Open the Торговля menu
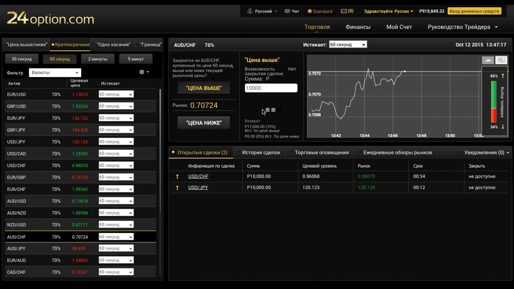Screen dimensions: 514x289 coord(317,27)
